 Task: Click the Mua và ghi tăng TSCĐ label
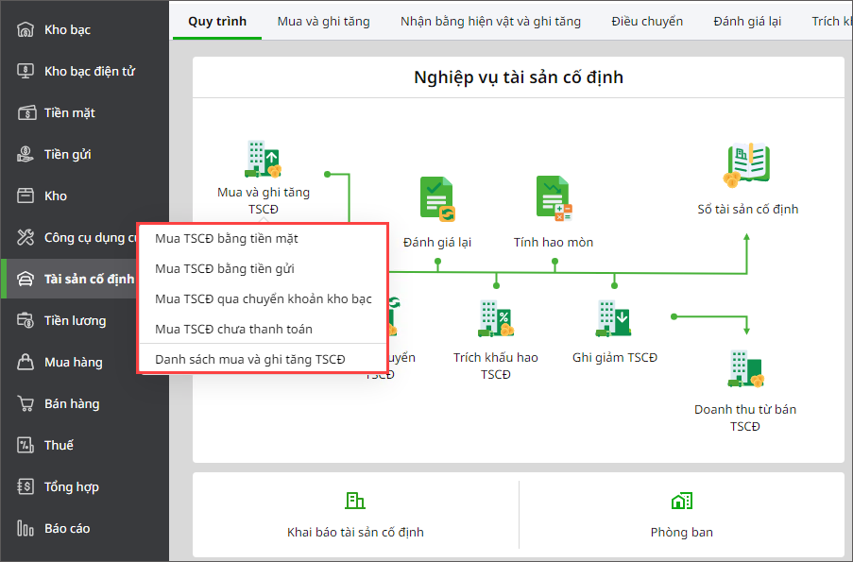pyautogui.click(x=264, y=200)
